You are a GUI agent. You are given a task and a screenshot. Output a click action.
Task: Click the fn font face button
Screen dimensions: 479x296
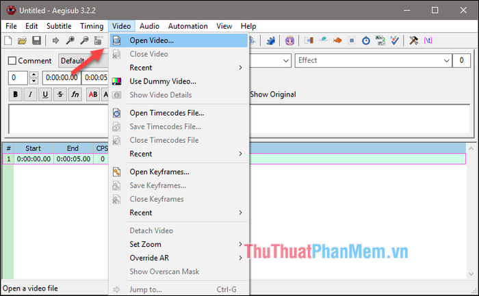75,94
